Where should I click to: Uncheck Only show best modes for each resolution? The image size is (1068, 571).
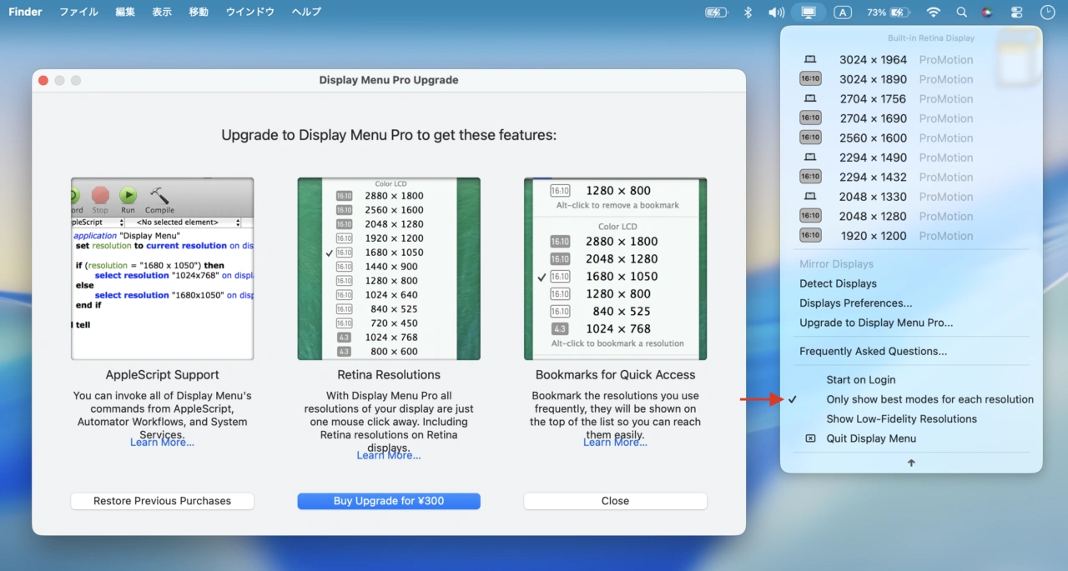click(x=929, y=399)
